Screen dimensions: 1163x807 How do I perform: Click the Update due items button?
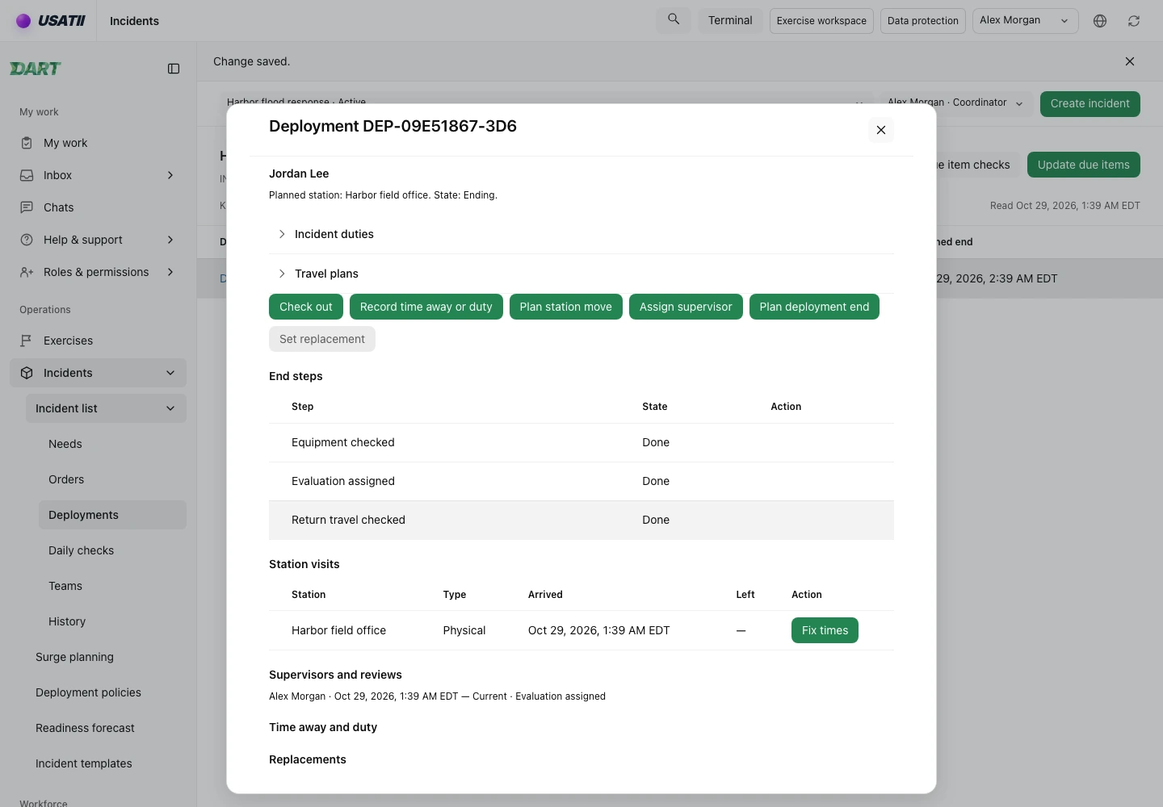pos(1084,165)
